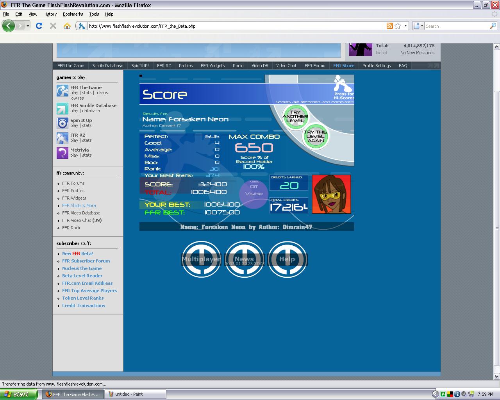Click the RSS feed icon in address bar

[389, 26]
